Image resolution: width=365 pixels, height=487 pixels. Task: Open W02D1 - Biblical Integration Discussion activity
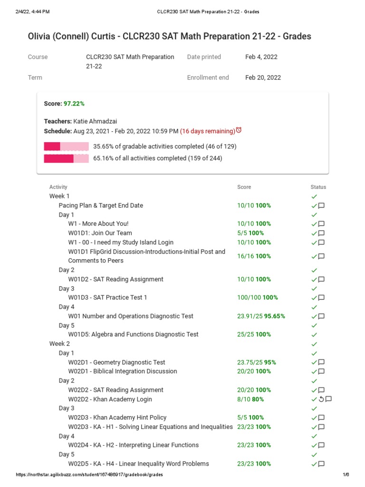click(123, 371)
